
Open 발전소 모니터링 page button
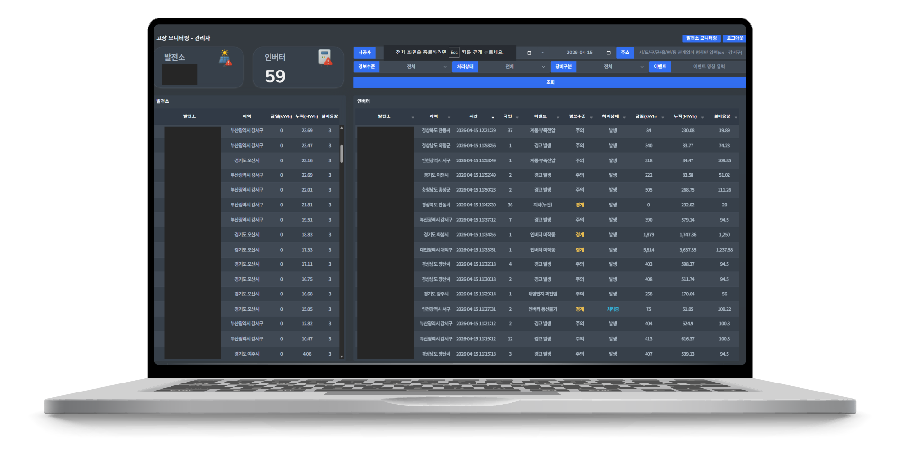coord(701,38)
